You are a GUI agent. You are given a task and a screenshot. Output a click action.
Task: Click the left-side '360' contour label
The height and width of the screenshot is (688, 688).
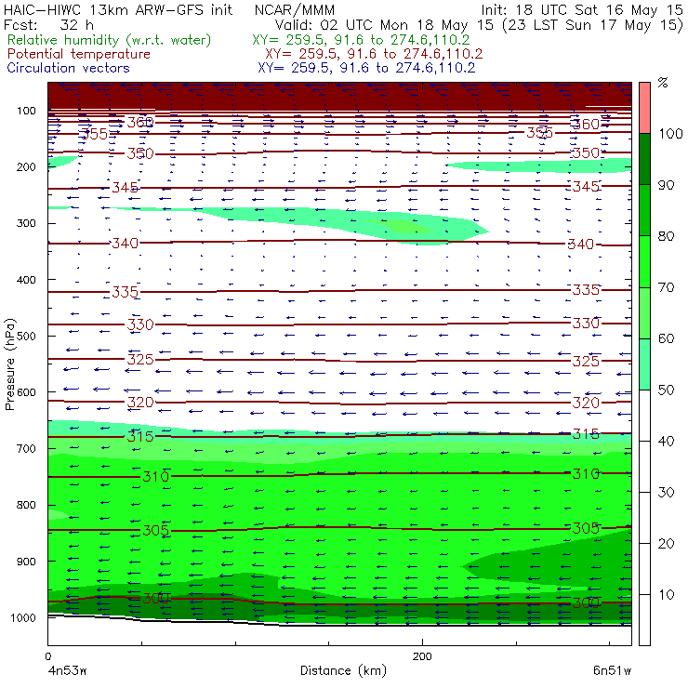tap(140, 122)
